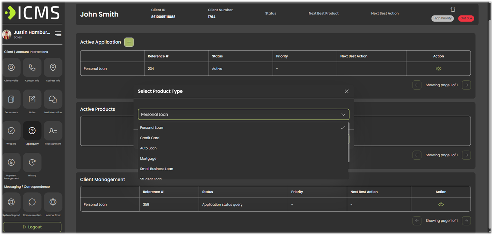
Task: Toggle the sidebar hamburger menu
Action: (x=58, y=34)
